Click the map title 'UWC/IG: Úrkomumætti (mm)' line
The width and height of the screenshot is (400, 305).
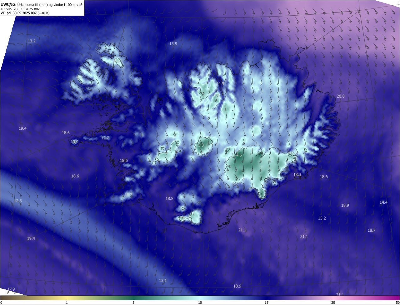[x=42, y=4]
